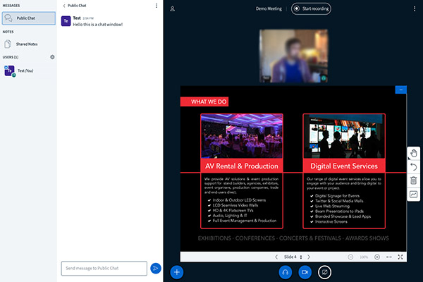Toggle webcam sharing with the camera button

305,271
